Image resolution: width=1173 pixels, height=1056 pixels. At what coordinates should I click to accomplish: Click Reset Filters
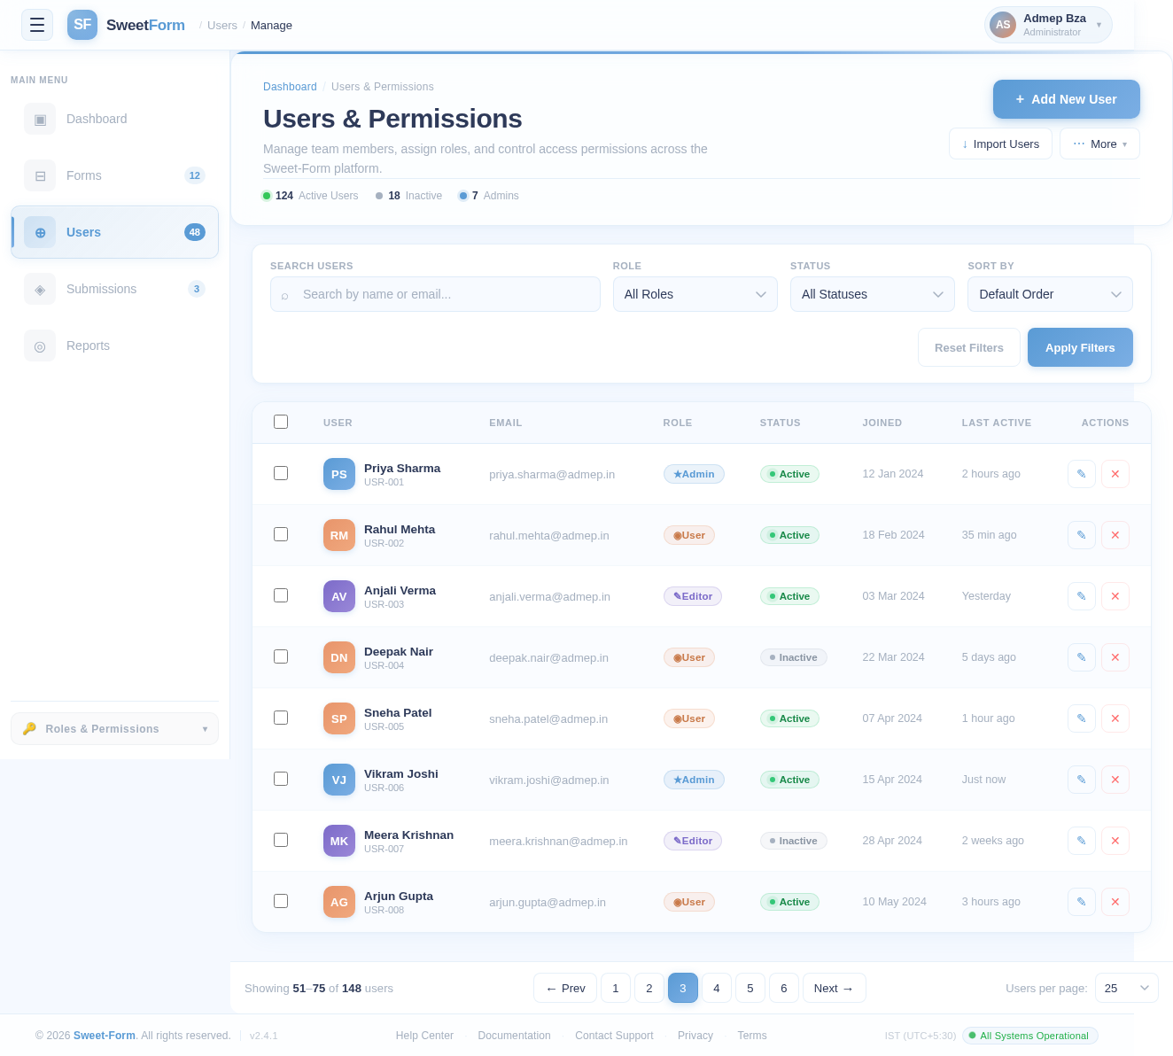point(969,347)
